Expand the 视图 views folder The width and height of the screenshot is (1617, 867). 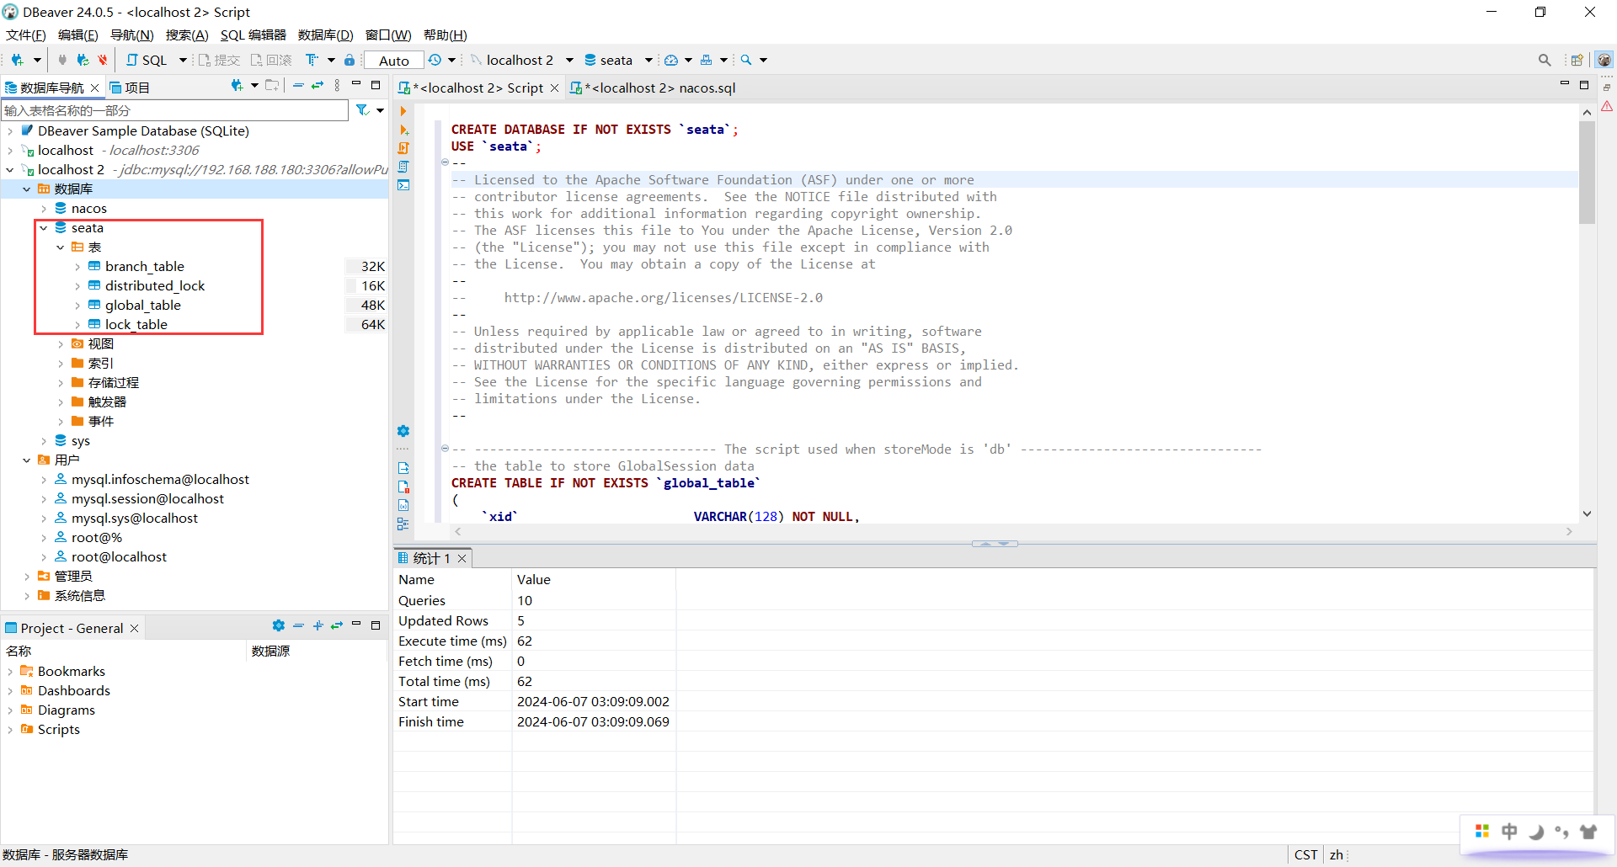pos(61,343)
